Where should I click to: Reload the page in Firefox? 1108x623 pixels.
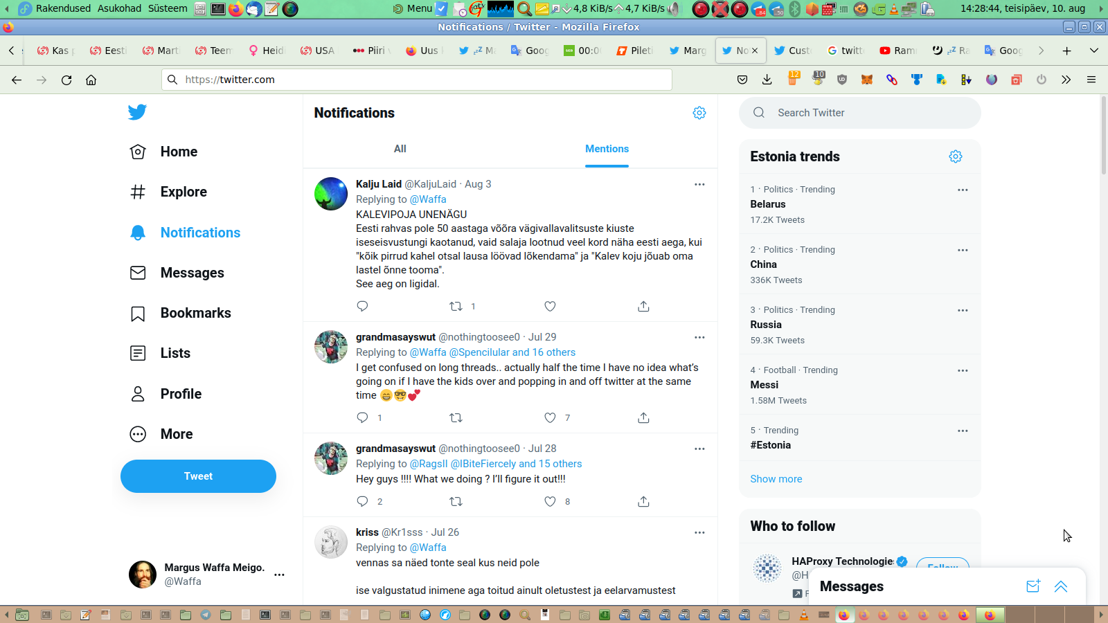pyautogui.click(x=66, y=80)
